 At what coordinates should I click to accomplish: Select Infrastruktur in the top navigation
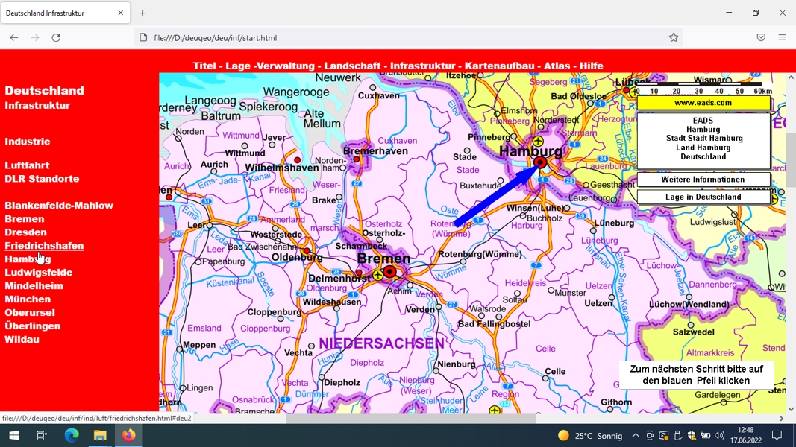pos(422,66)
